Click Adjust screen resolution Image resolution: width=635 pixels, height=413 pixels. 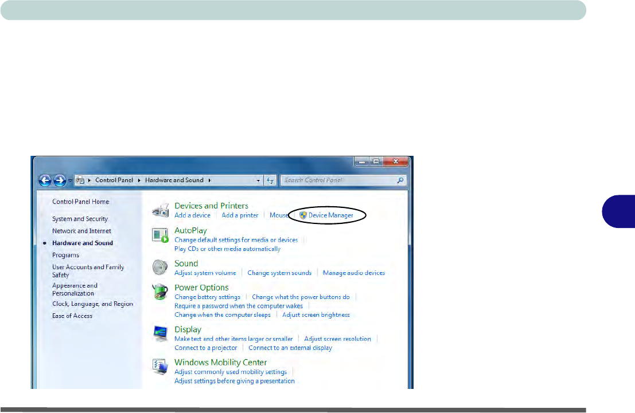coord(337,339)
